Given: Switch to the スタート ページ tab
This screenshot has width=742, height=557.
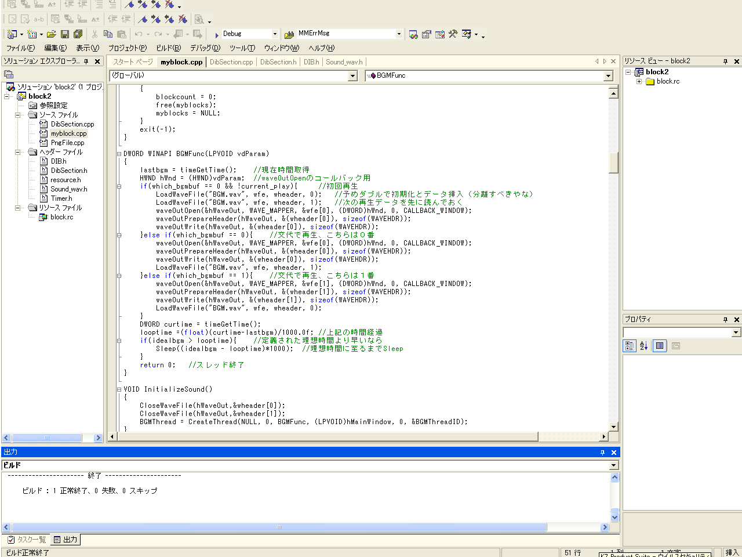Looking at the screenshot, I should click(133, 62).
